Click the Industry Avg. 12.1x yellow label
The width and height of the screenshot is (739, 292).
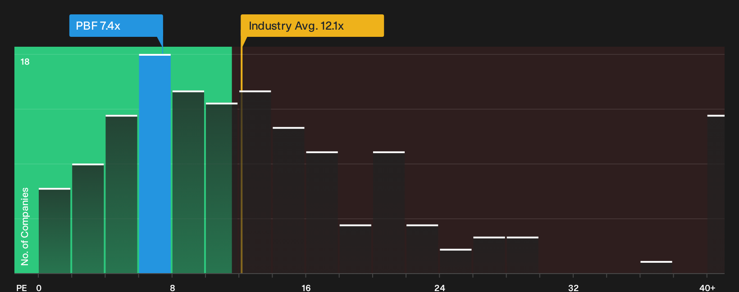pyautogui.click(x=312, y=26)
